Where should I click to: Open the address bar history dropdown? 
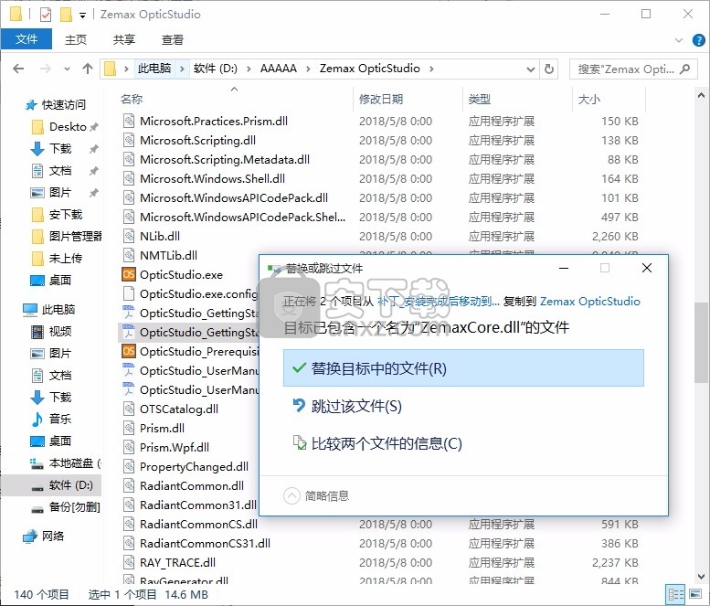pyautogui.click(x=531, y=69)
